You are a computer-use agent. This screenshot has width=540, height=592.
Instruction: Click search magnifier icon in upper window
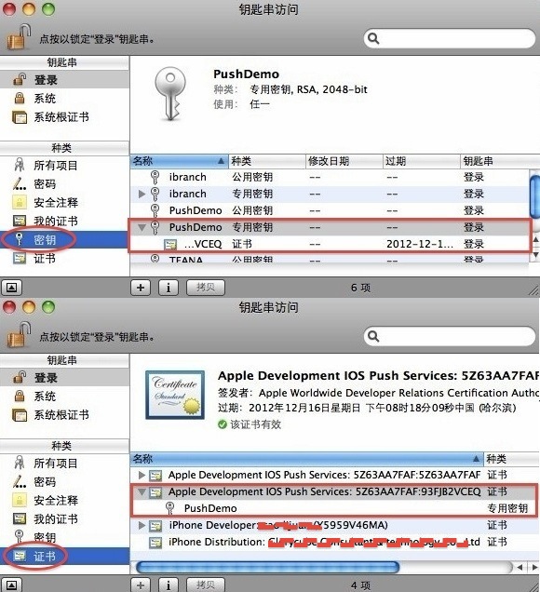[373, 38]
